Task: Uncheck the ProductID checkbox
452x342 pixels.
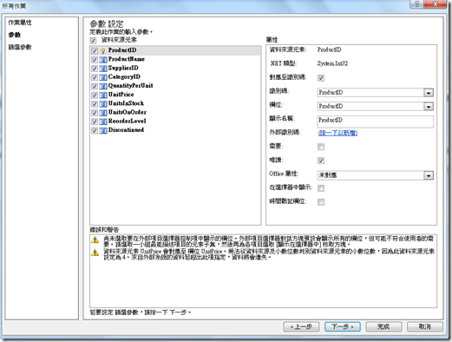Action: click(95, 51)
